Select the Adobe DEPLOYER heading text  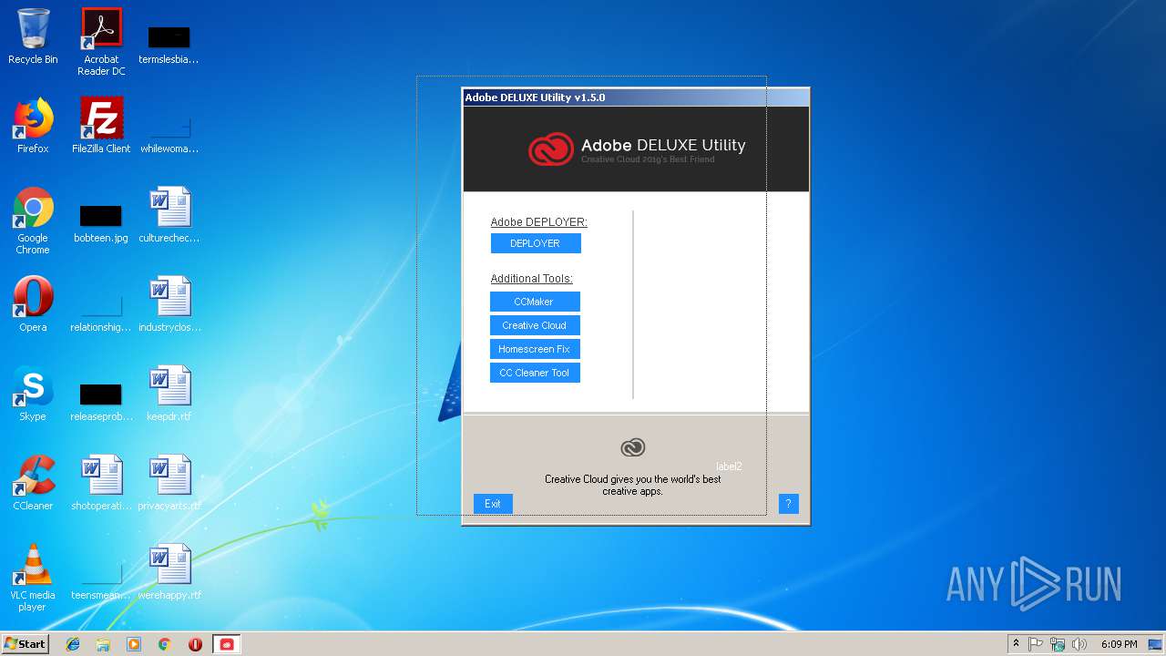coord(539,221)
